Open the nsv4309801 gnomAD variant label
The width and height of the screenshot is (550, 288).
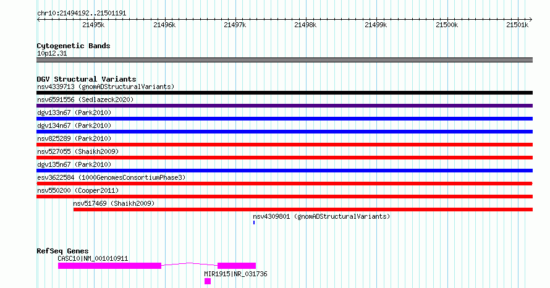(x=321, y=216)
